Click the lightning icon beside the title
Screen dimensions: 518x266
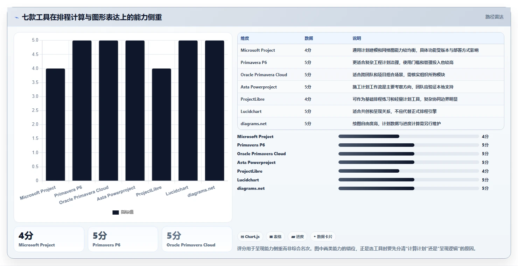click(x=16, y=17)
